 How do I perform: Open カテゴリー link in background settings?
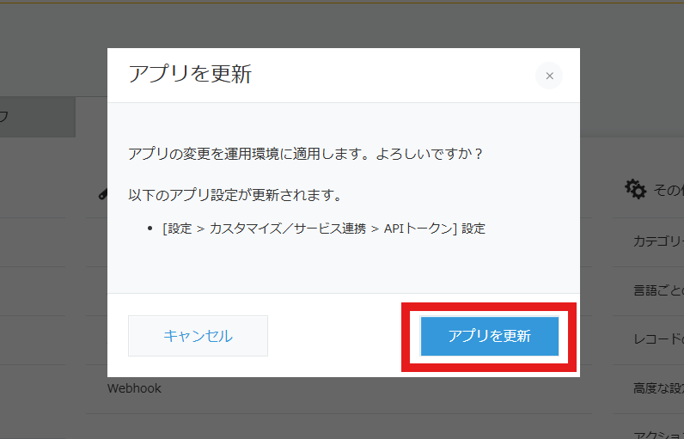[x=658, y=241]
